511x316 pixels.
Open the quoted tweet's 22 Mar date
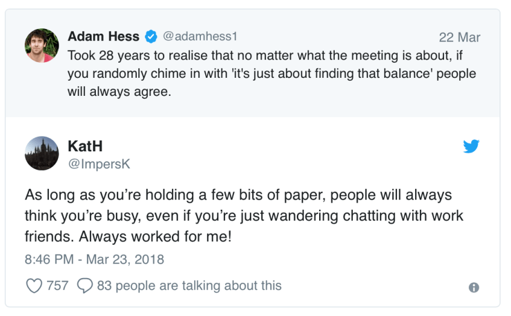[460, 37]
